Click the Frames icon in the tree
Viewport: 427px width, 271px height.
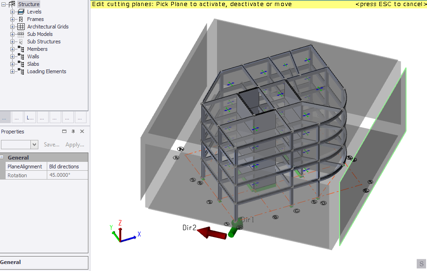21,19
